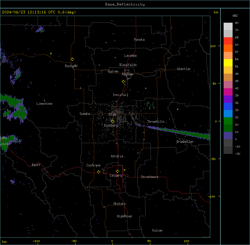The height and width of the screenshot is (245, 250).
Task: Click the -30 value on the dBZ legend
Action: tap(238, 154)
